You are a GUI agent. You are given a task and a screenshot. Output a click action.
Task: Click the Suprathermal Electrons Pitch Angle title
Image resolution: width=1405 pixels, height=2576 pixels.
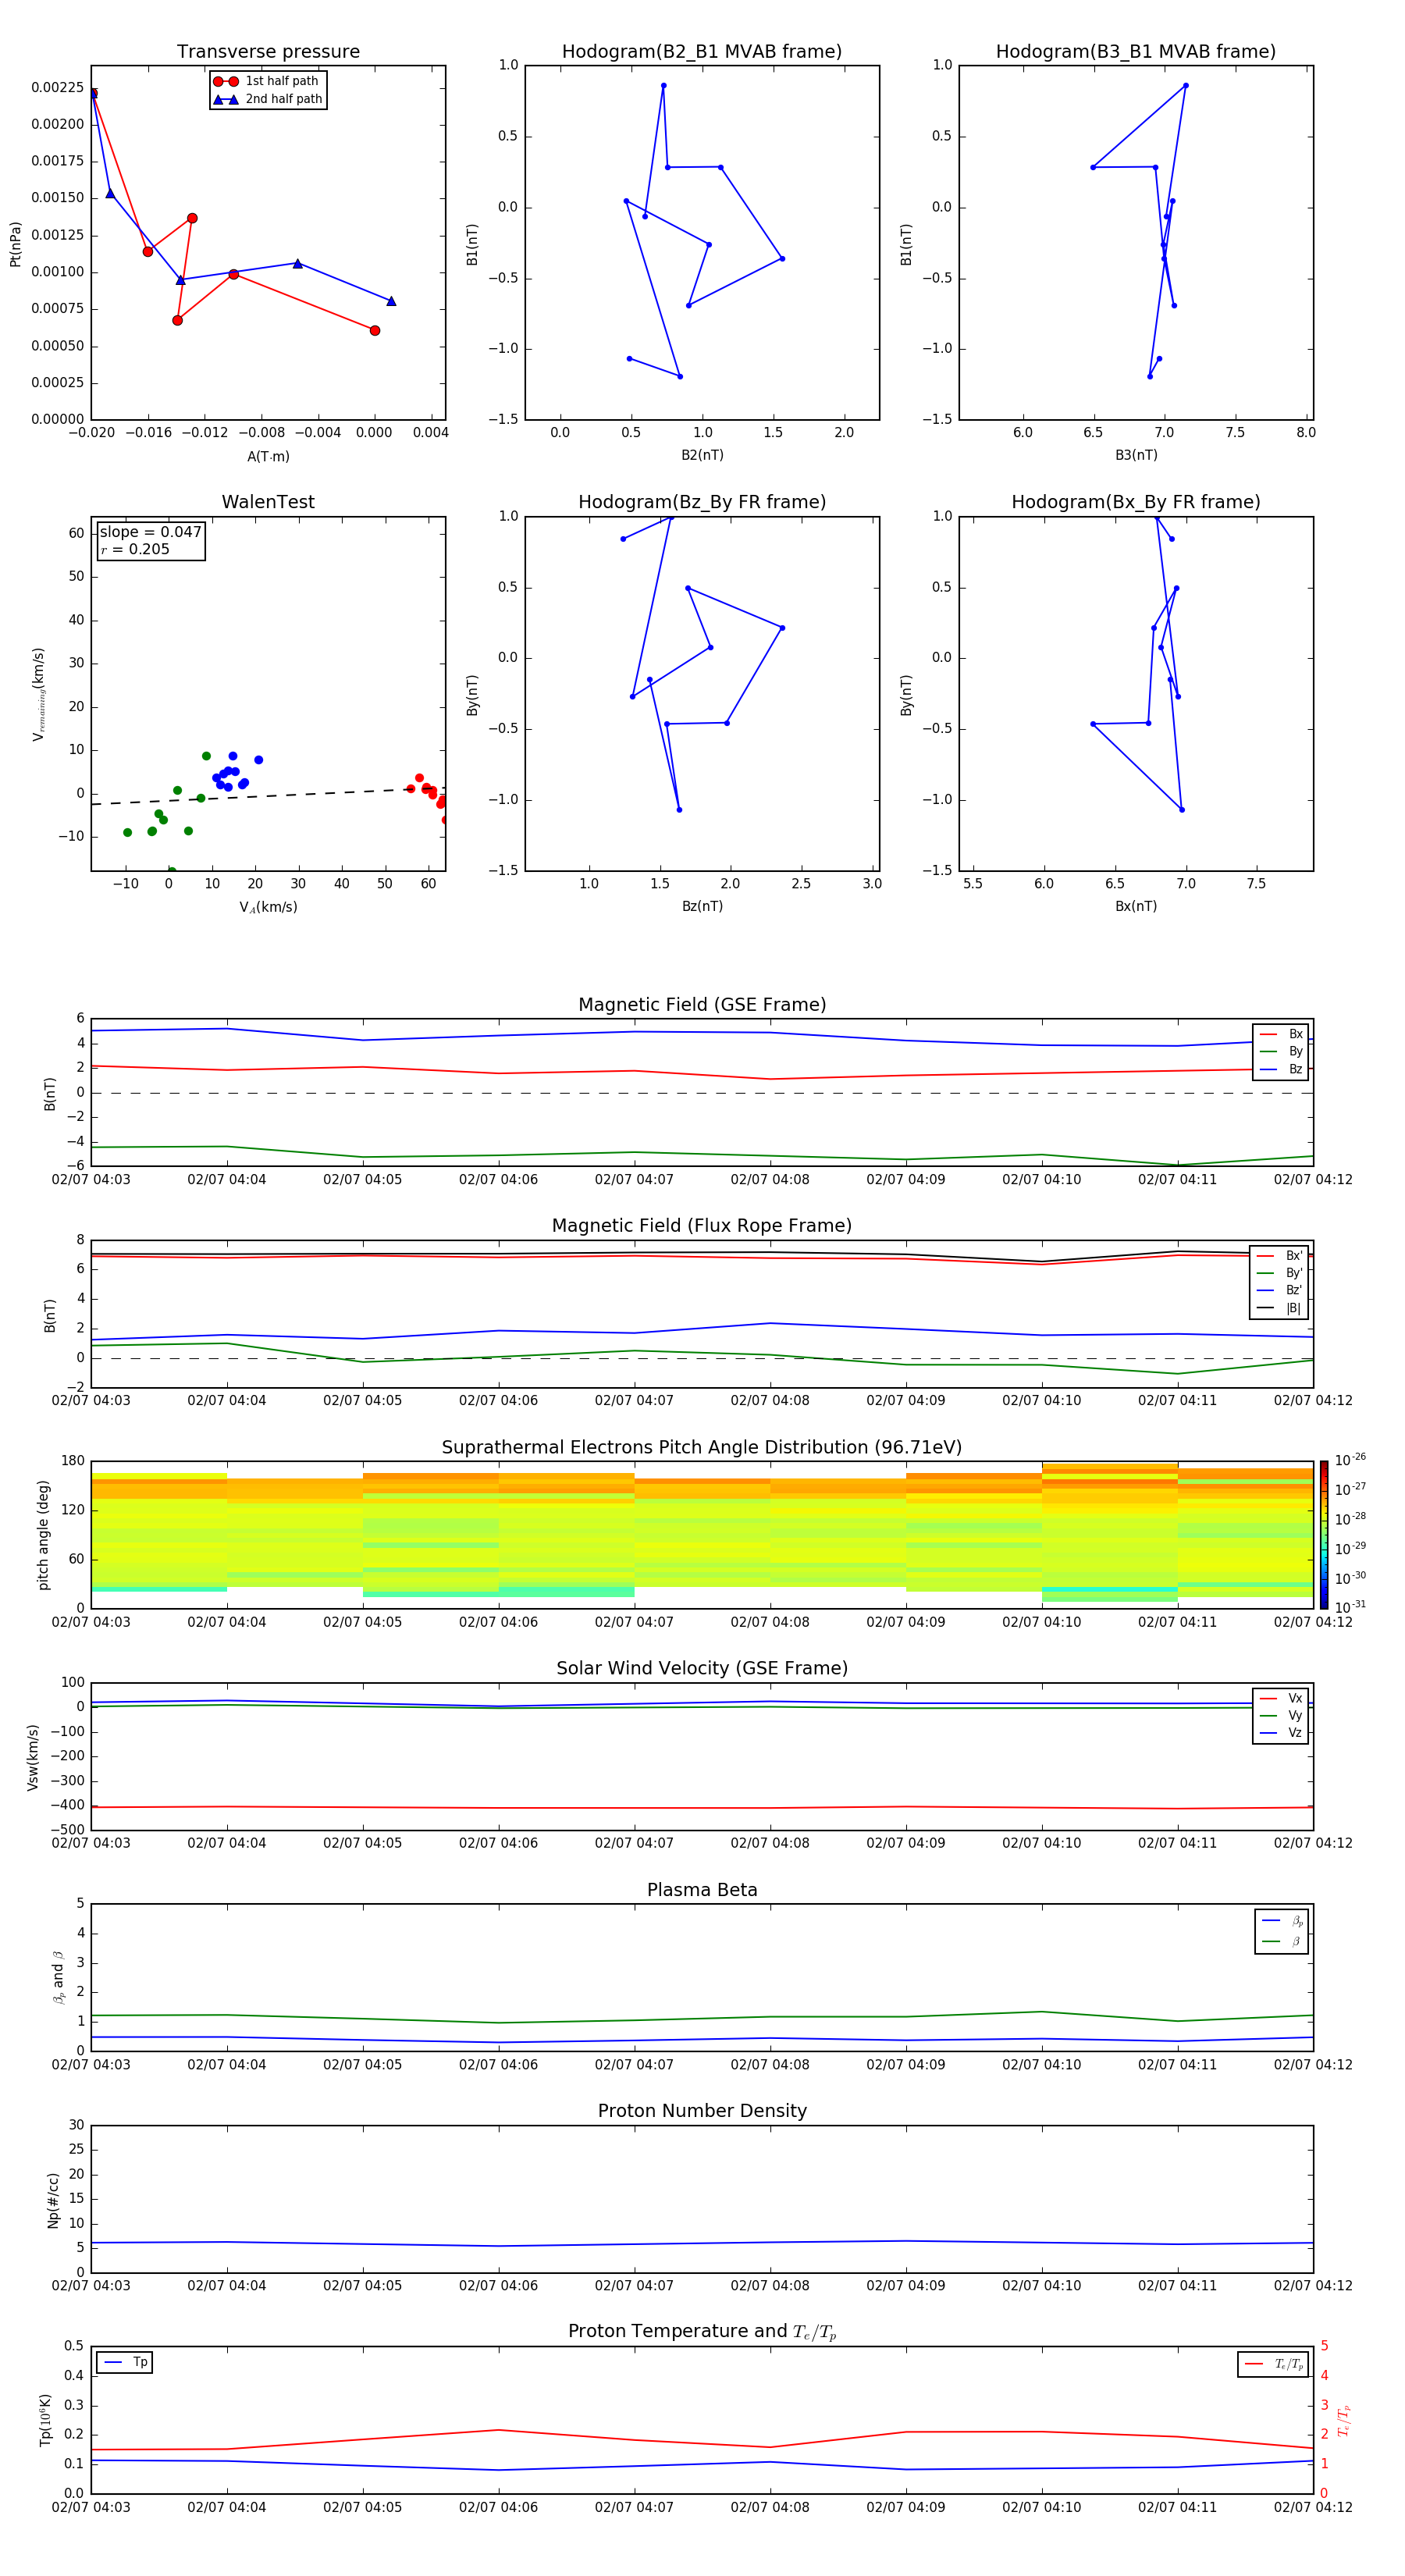702,1448
